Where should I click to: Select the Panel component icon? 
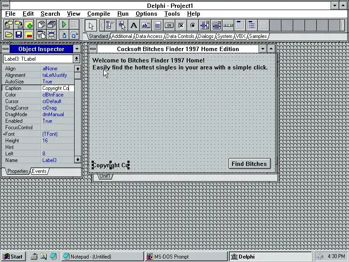tap(263, 25)
